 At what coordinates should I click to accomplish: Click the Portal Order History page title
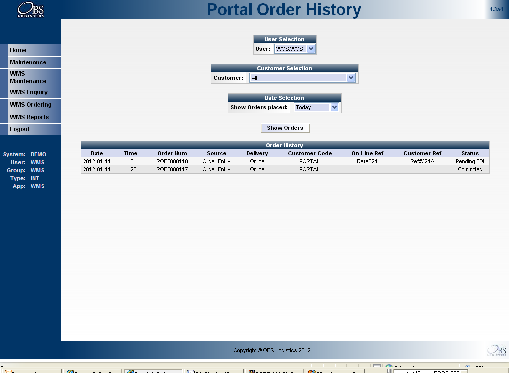tap(284, 10)
